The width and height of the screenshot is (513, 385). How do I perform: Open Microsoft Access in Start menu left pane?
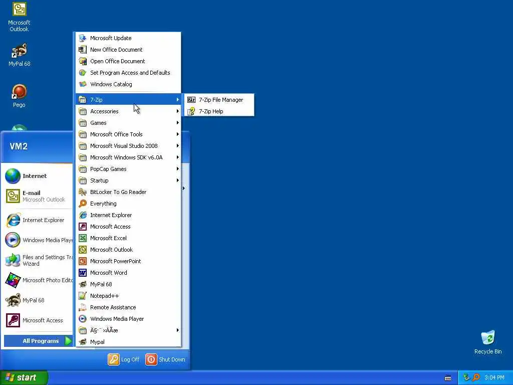point(38,320)
